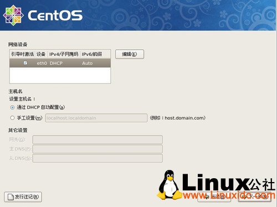This screenshot has width=277, height=207.
Task: Click the 编辑(E) button
Action: pyautogui.click(x=130, y=54)
